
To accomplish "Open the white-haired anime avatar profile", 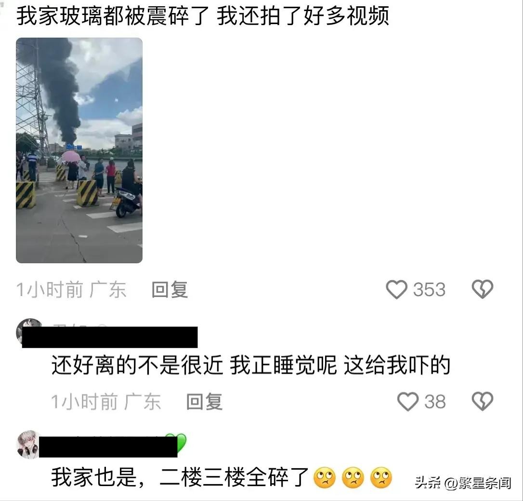I will (x=29, y=444).
